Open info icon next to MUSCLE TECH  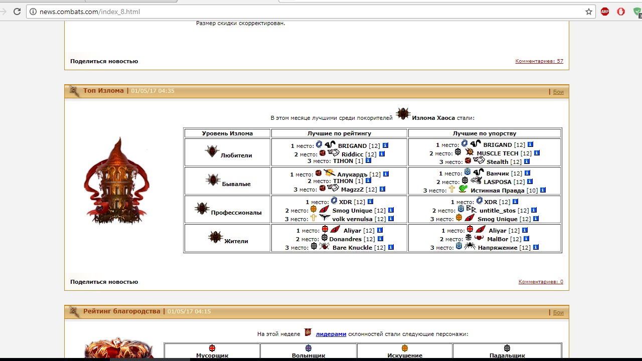pos(537,153)
